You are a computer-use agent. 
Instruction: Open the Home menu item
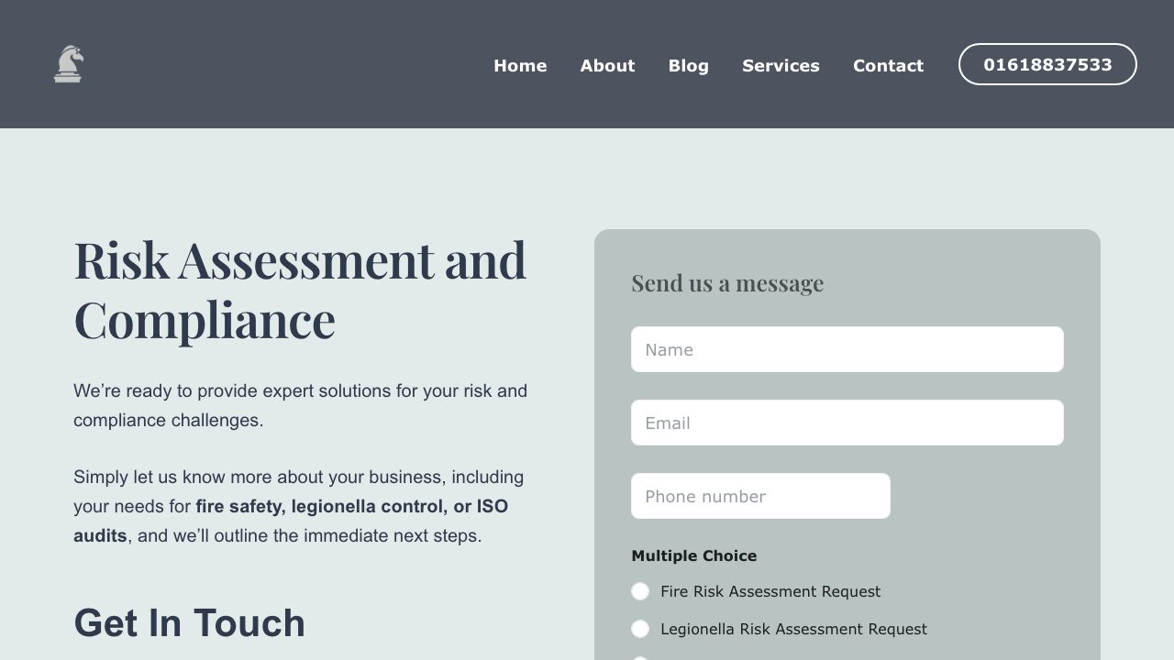tap(520, 65)
